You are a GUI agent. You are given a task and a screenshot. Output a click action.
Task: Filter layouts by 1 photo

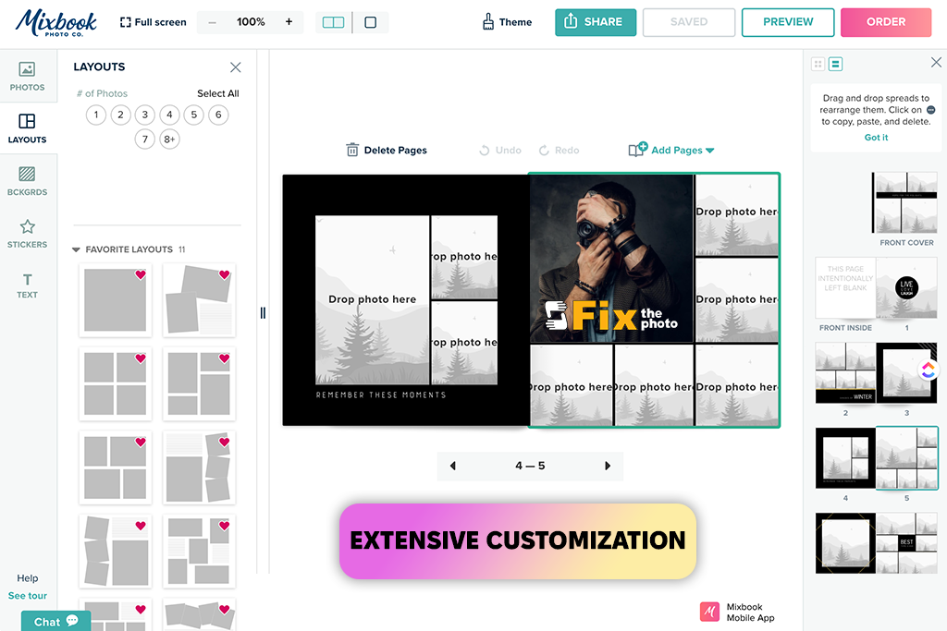(x=96, y=115)
